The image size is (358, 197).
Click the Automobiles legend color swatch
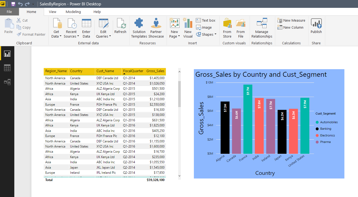(x=317, y=122)
